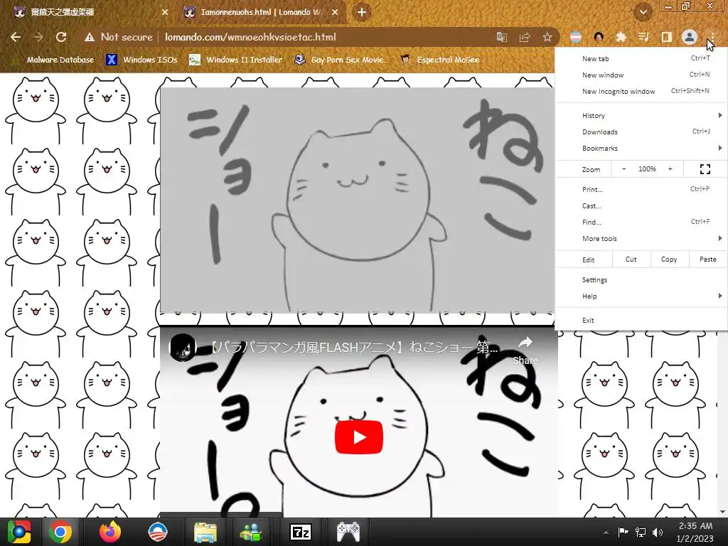Screen dimensions: 728x546
Task: Open the Messenger people taskbar icon
Action: coord(251,532)
